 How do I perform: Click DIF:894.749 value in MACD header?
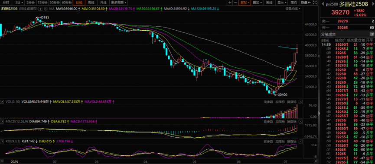pos(39,121)
